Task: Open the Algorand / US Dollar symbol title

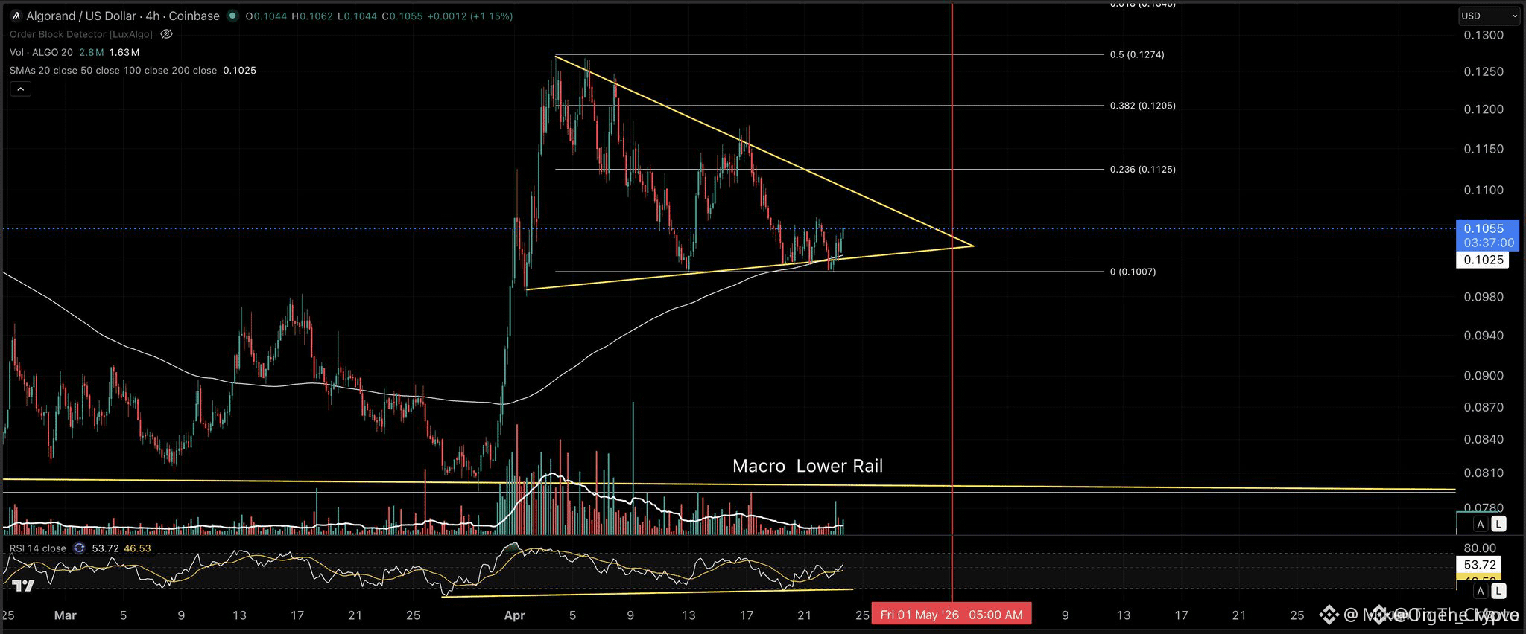Action: click(x=123, y=16)
